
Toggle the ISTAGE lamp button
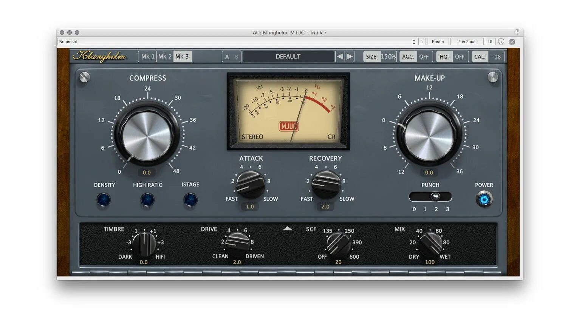click(x=190, y=200)
